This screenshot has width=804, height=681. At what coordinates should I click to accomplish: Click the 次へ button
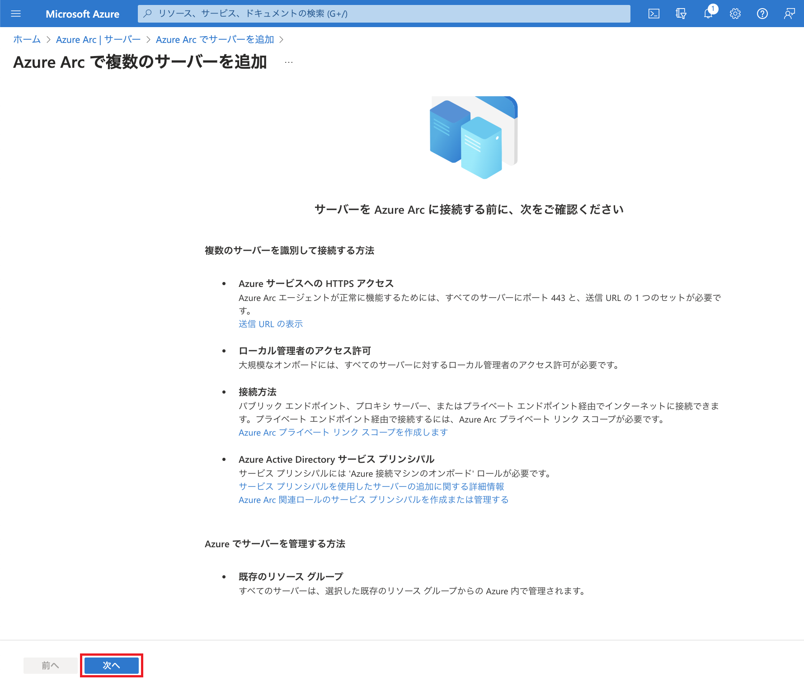click(112, 665)
